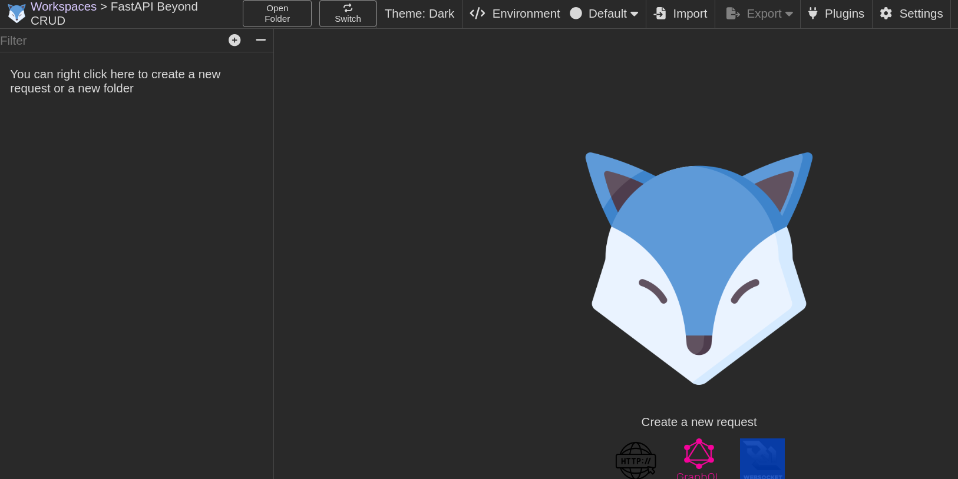Expand the Default environment dropdown arrow

[x=635, y=14]
